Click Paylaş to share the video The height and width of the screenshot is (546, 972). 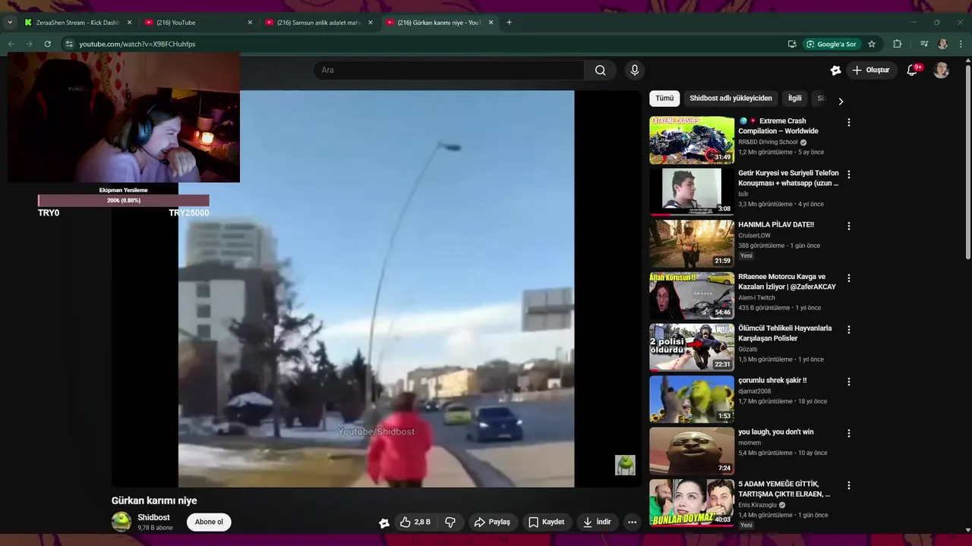point(492,522)
